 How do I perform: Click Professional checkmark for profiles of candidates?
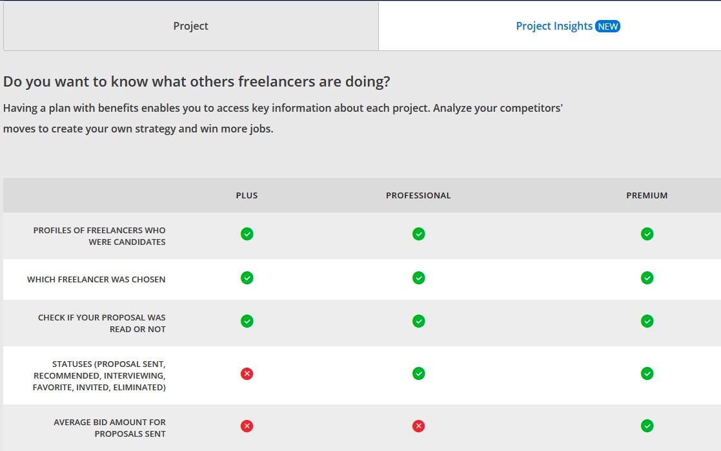(x=418, y=234)
